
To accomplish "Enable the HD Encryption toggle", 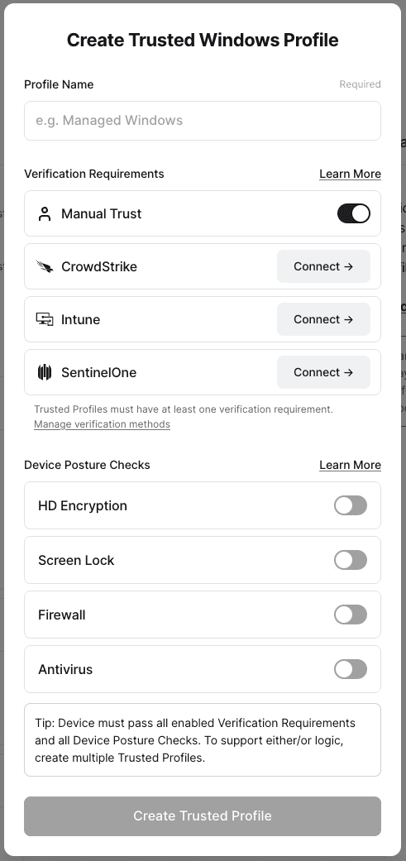I will coord(351,505).
